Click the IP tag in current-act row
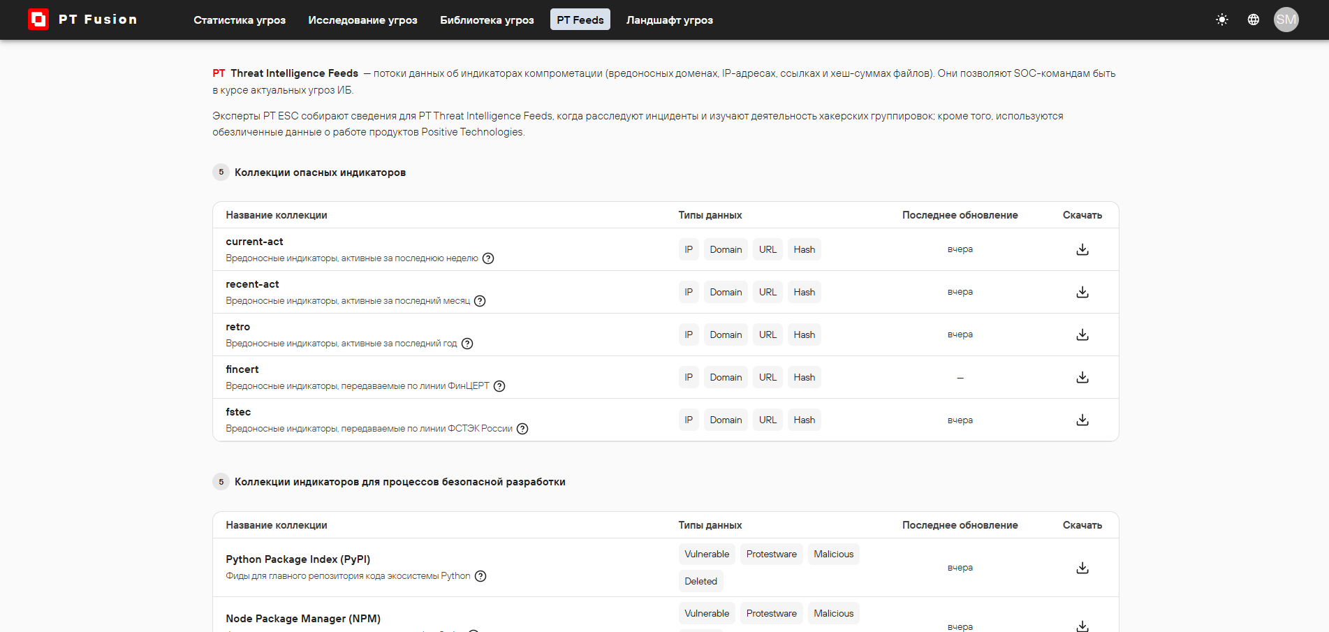 tap(689, 249)
